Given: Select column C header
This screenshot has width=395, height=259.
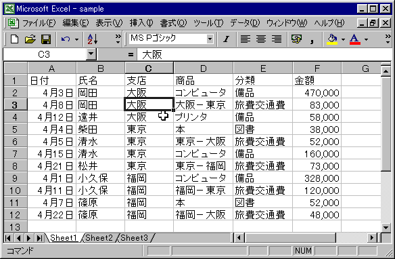Looking at the screenshot, I should [149, 68].
